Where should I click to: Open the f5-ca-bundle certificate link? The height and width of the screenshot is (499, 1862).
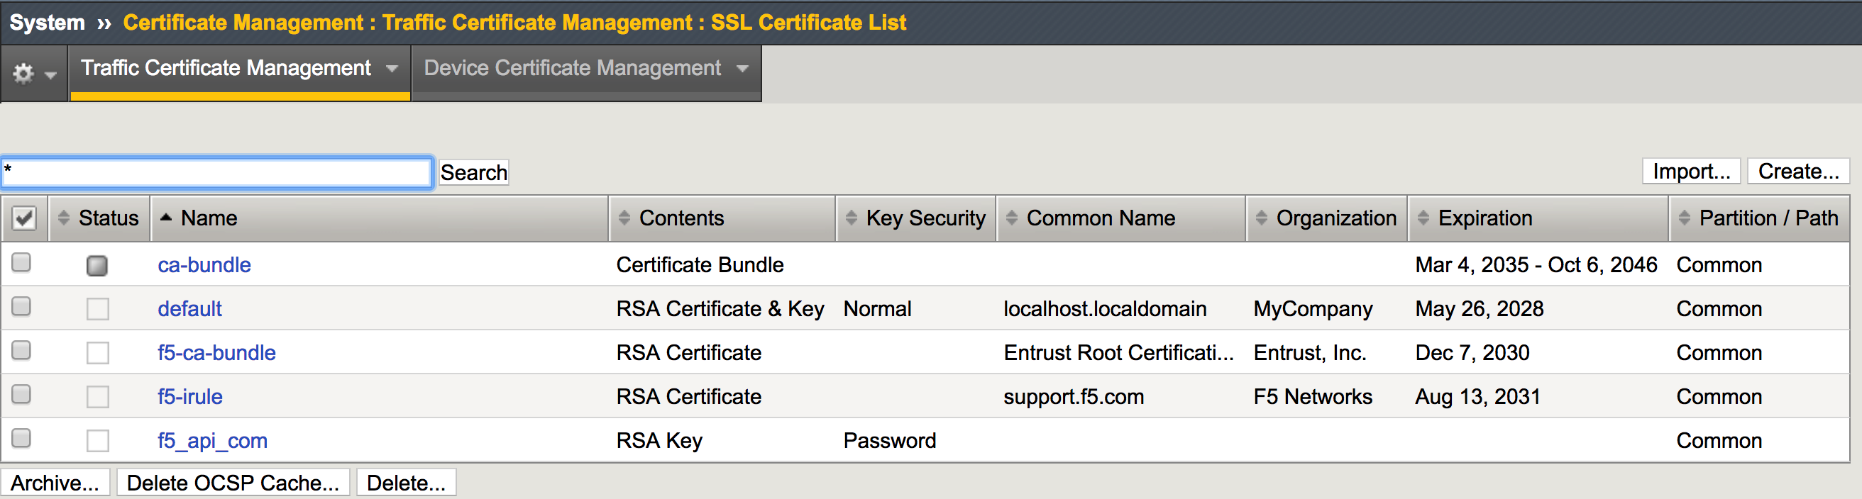click(x=216, y=353)
